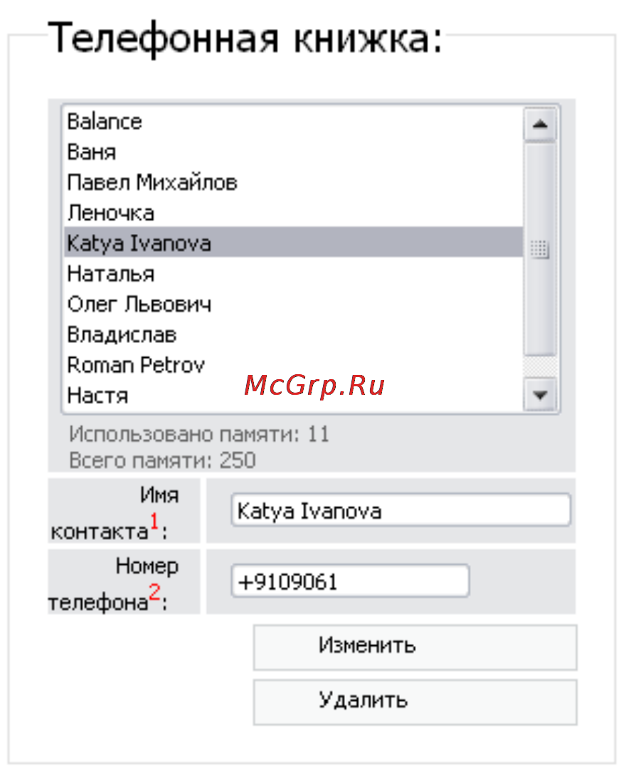Select Katya Ivanova in the list
This screenshot has height=769, width=621.
click(293, 243)
